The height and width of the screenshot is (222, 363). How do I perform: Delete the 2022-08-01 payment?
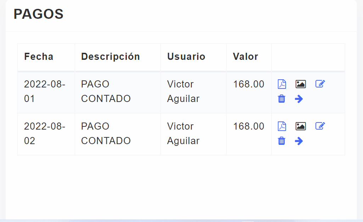coord(281,99)
